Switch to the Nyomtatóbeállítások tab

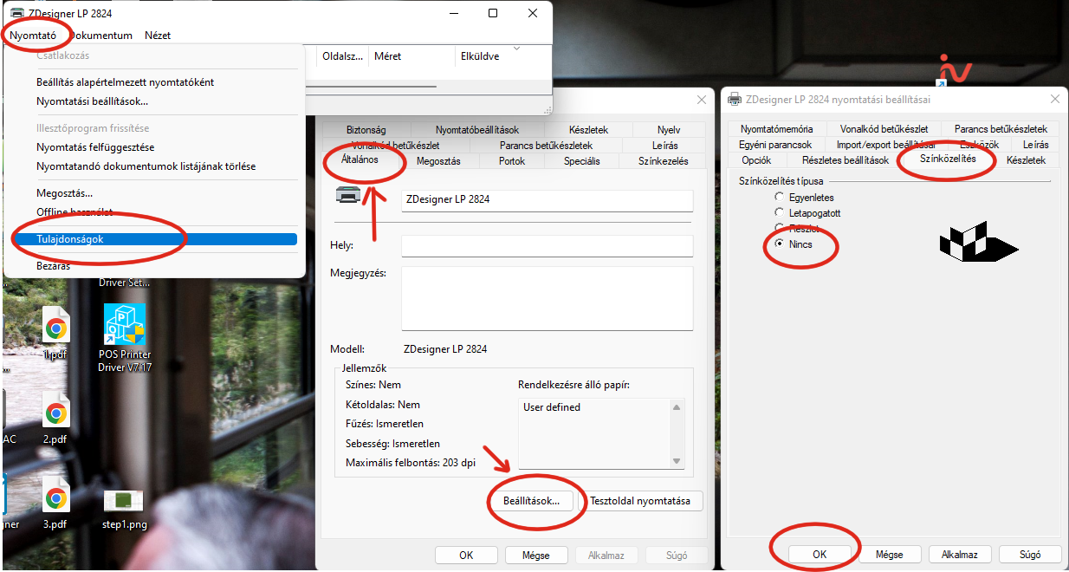tap(477, 130)
